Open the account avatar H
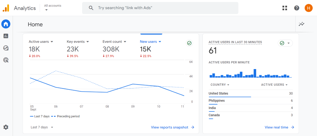 [x=308, y=8]
